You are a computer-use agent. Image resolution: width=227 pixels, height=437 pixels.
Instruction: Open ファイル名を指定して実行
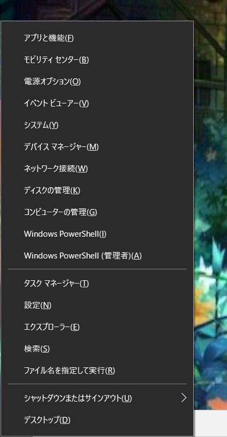(97, 371)
